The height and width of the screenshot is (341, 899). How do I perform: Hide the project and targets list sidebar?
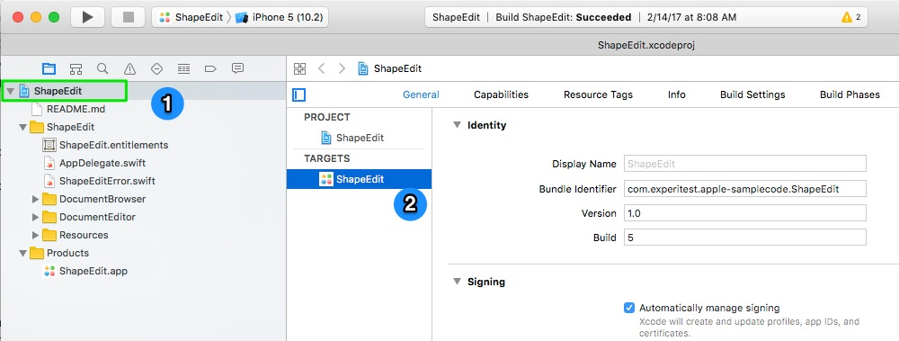(x=298, y=94)
